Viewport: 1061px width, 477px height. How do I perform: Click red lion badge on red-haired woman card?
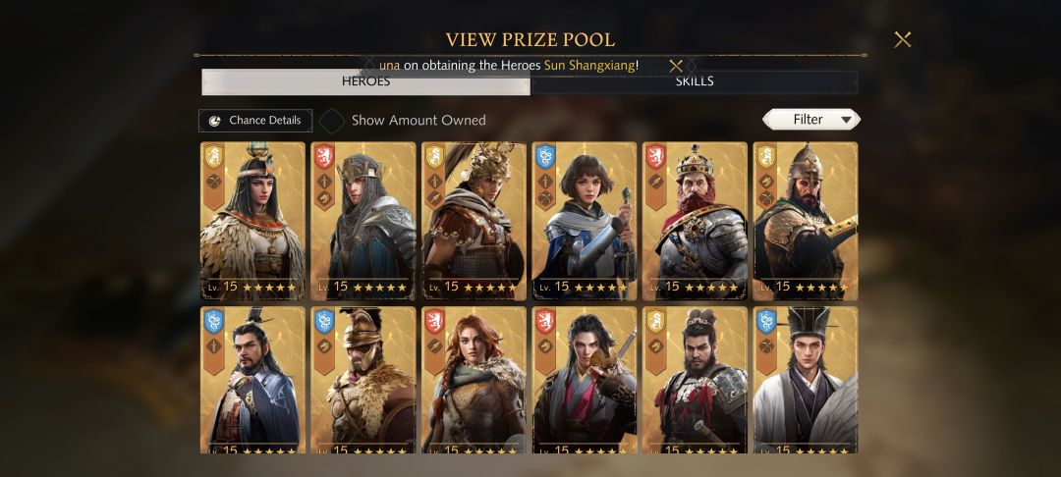coord(434,322)
